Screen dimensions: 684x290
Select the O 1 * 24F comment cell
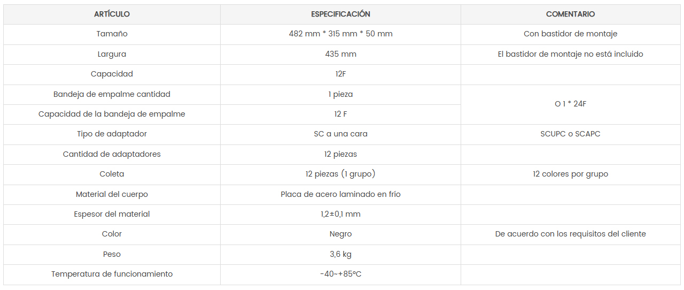click(570, 104)
